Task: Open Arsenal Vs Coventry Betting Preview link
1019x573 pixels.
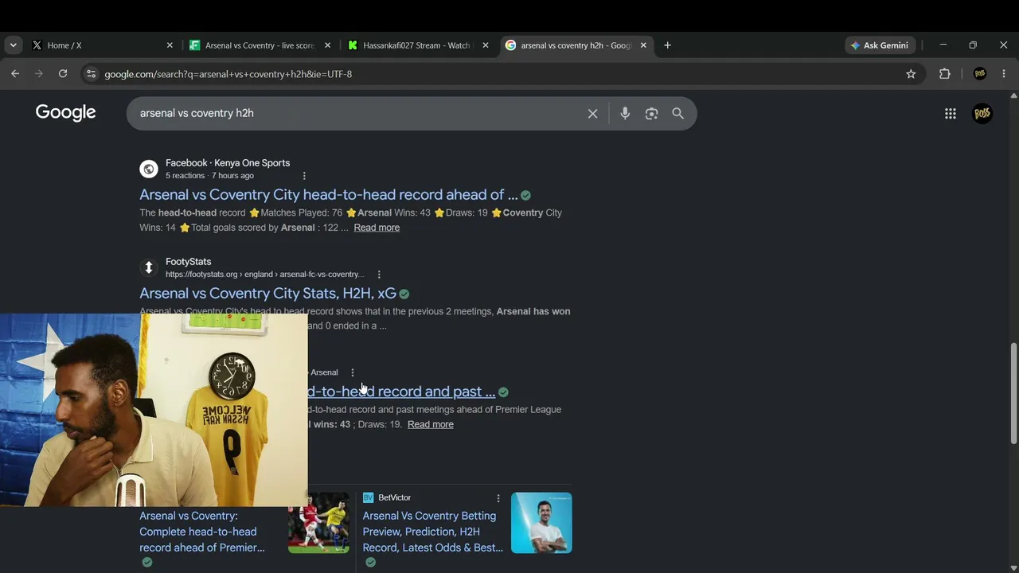Action: [x=433, y=532]
